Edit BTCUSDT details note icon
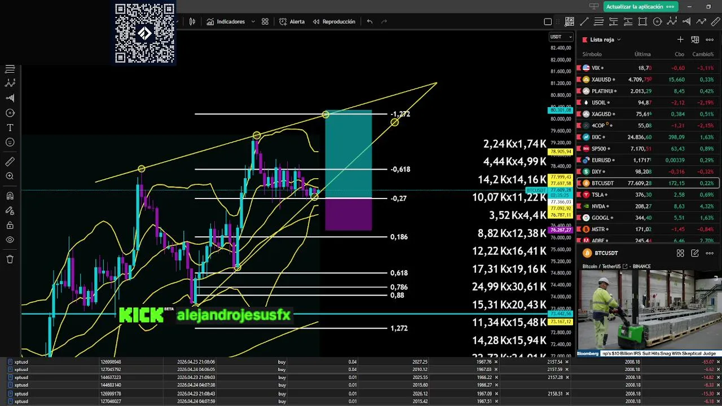722x406 pixels. [x=695, y=253]
